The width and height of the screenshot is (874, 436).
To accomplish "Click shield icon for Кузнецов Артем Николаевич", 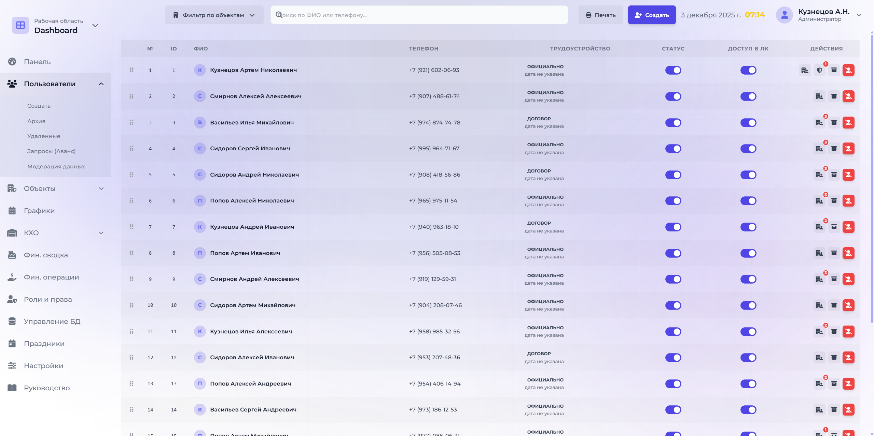I will click(819, 70).
